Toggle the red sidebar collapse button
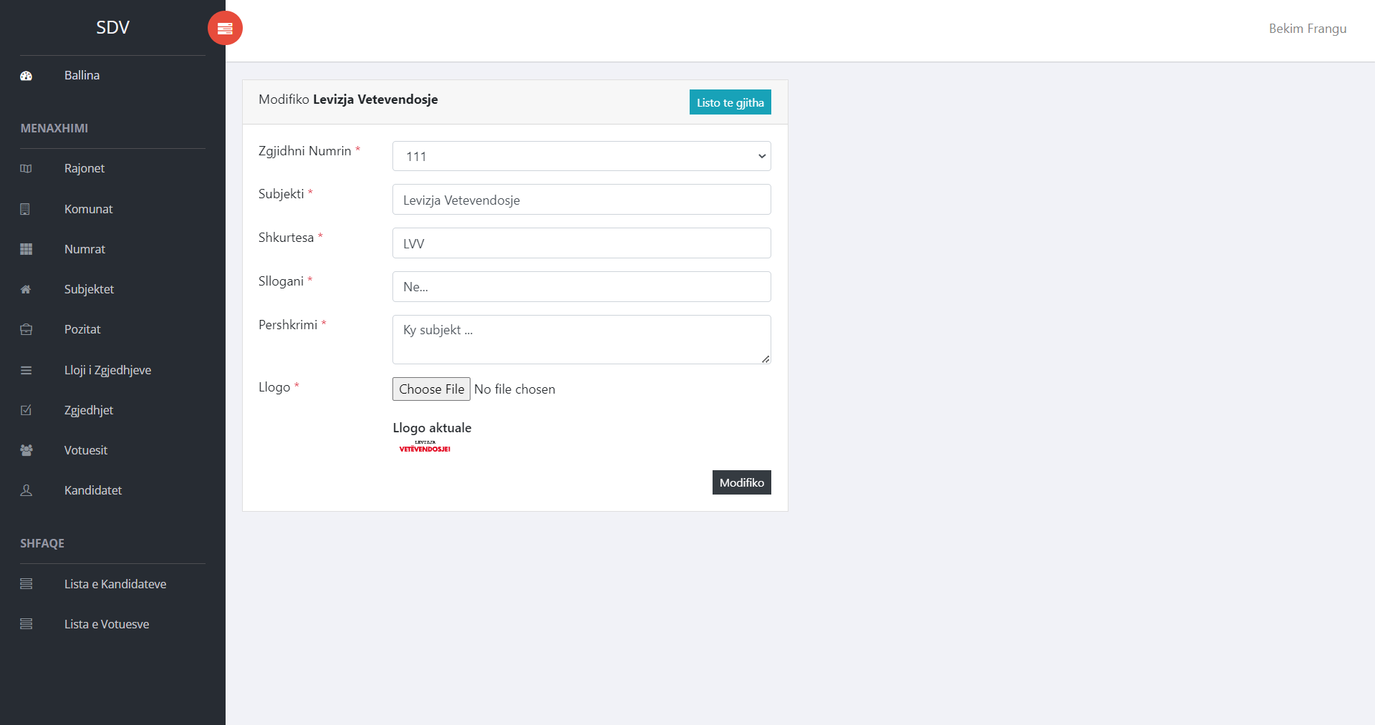This screenshot has height=725, width=1375. (225, 28)
